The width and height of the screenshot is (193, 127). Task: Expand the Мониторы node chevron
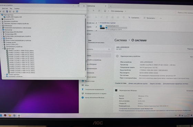click(x=2, y=38)
